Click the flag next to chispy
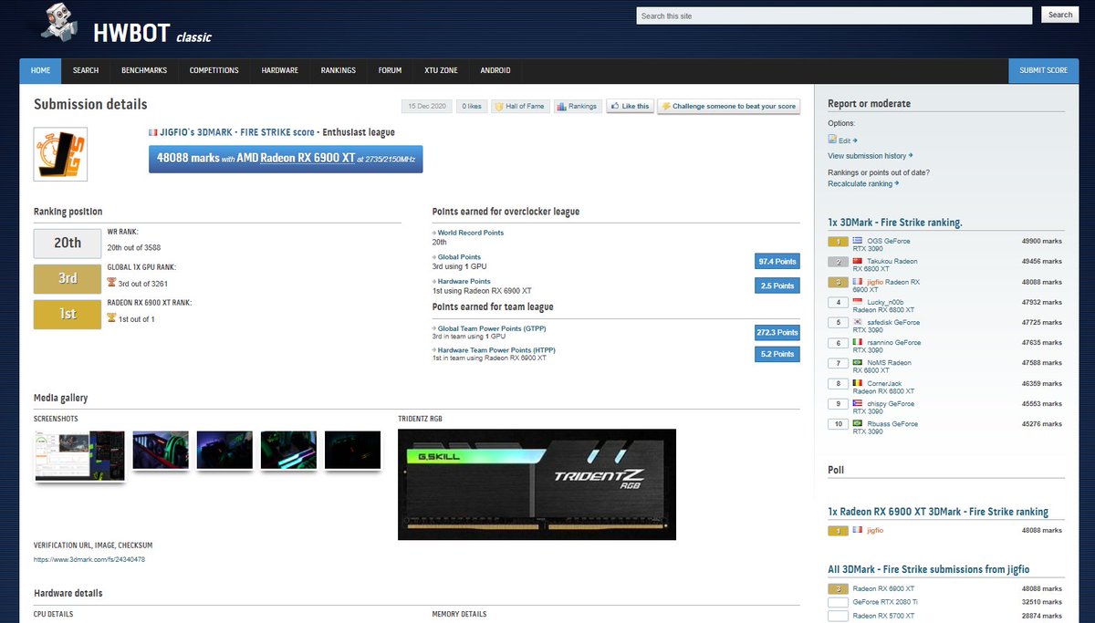The height and width of the screenshot is (623, 1095). (857, 403)
